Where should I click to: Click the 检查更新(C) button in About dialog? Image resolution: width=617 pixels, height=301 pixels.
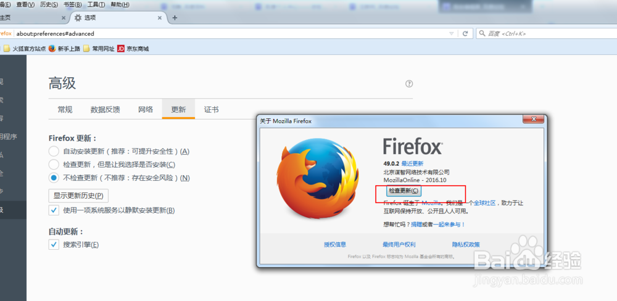pos(404,191)
